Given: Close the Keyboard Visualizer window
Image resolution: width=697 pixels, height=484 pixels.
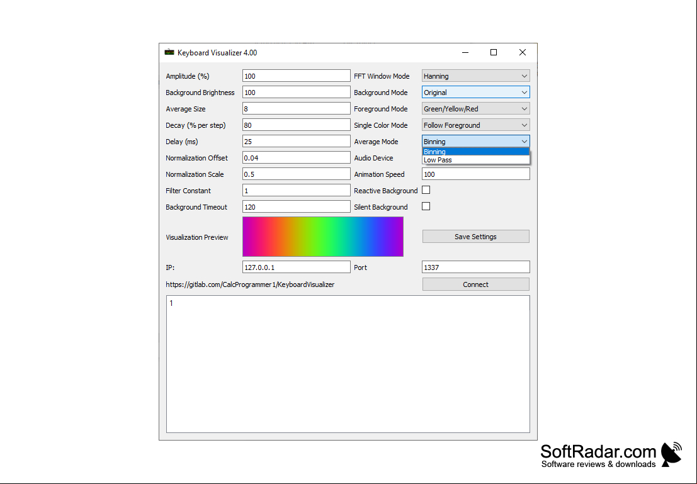Looking at the screenshot, I should 523,52.
